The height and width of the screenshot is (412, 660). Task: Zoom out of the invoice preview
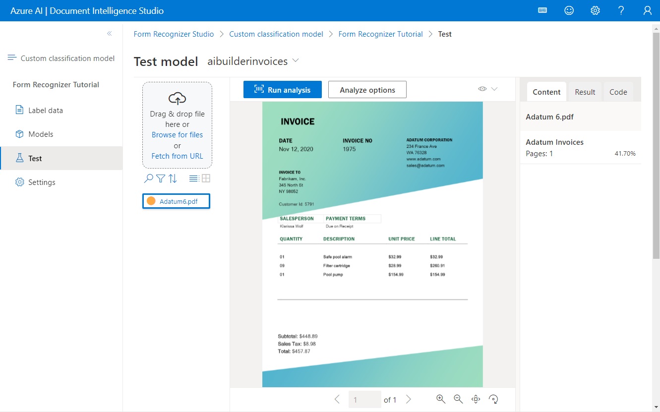click(458, 399)
